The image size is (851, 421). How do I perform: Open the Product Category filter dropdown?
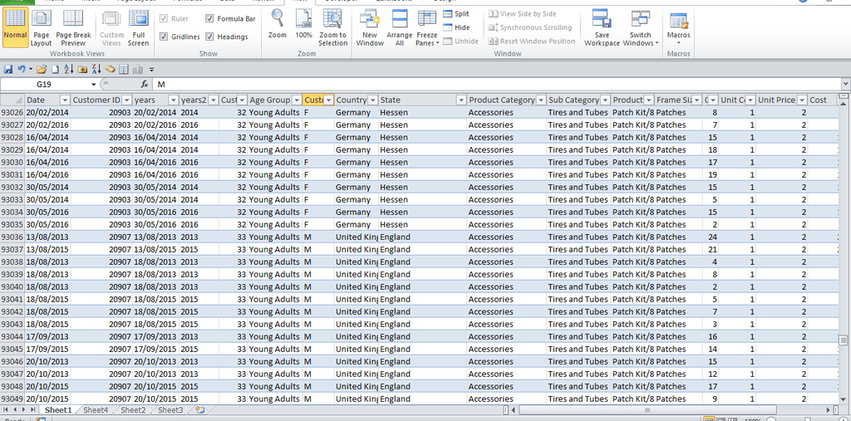pos(540,100)
